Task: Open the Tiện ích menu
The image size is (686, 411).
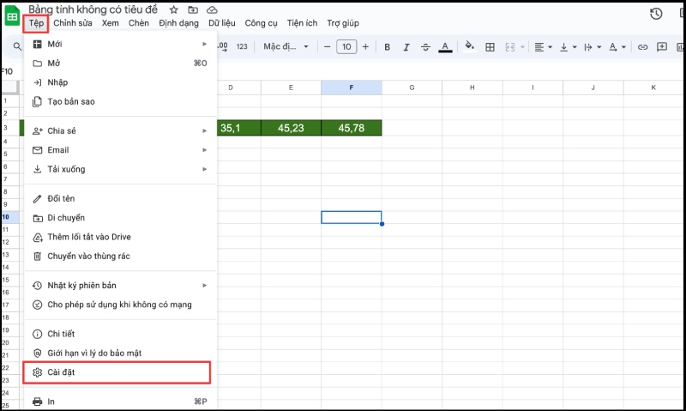Action: point(302,23)
